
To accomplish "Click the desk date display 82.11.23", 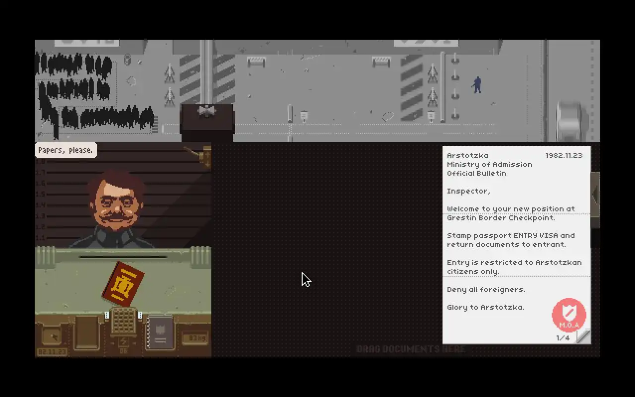I will point(52,352).
